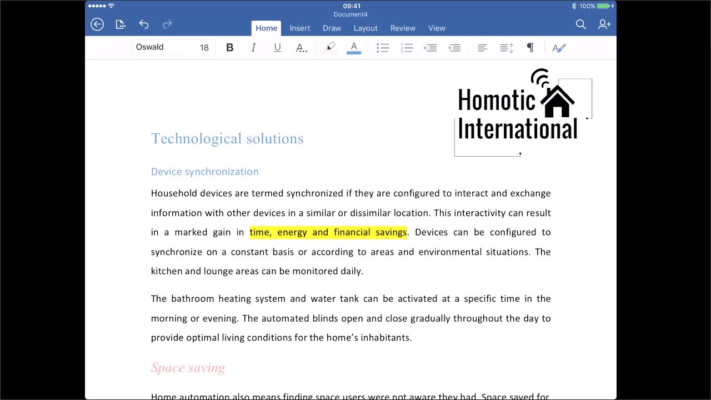
Task: Show paragraph marks with pilcrow button
Action: [x=530, y=48]
